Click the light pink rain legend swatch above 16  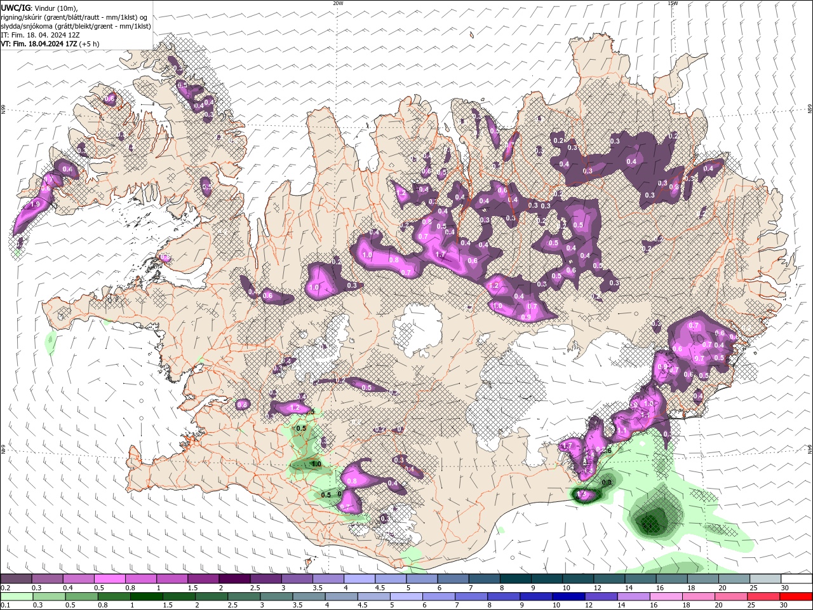666,597
